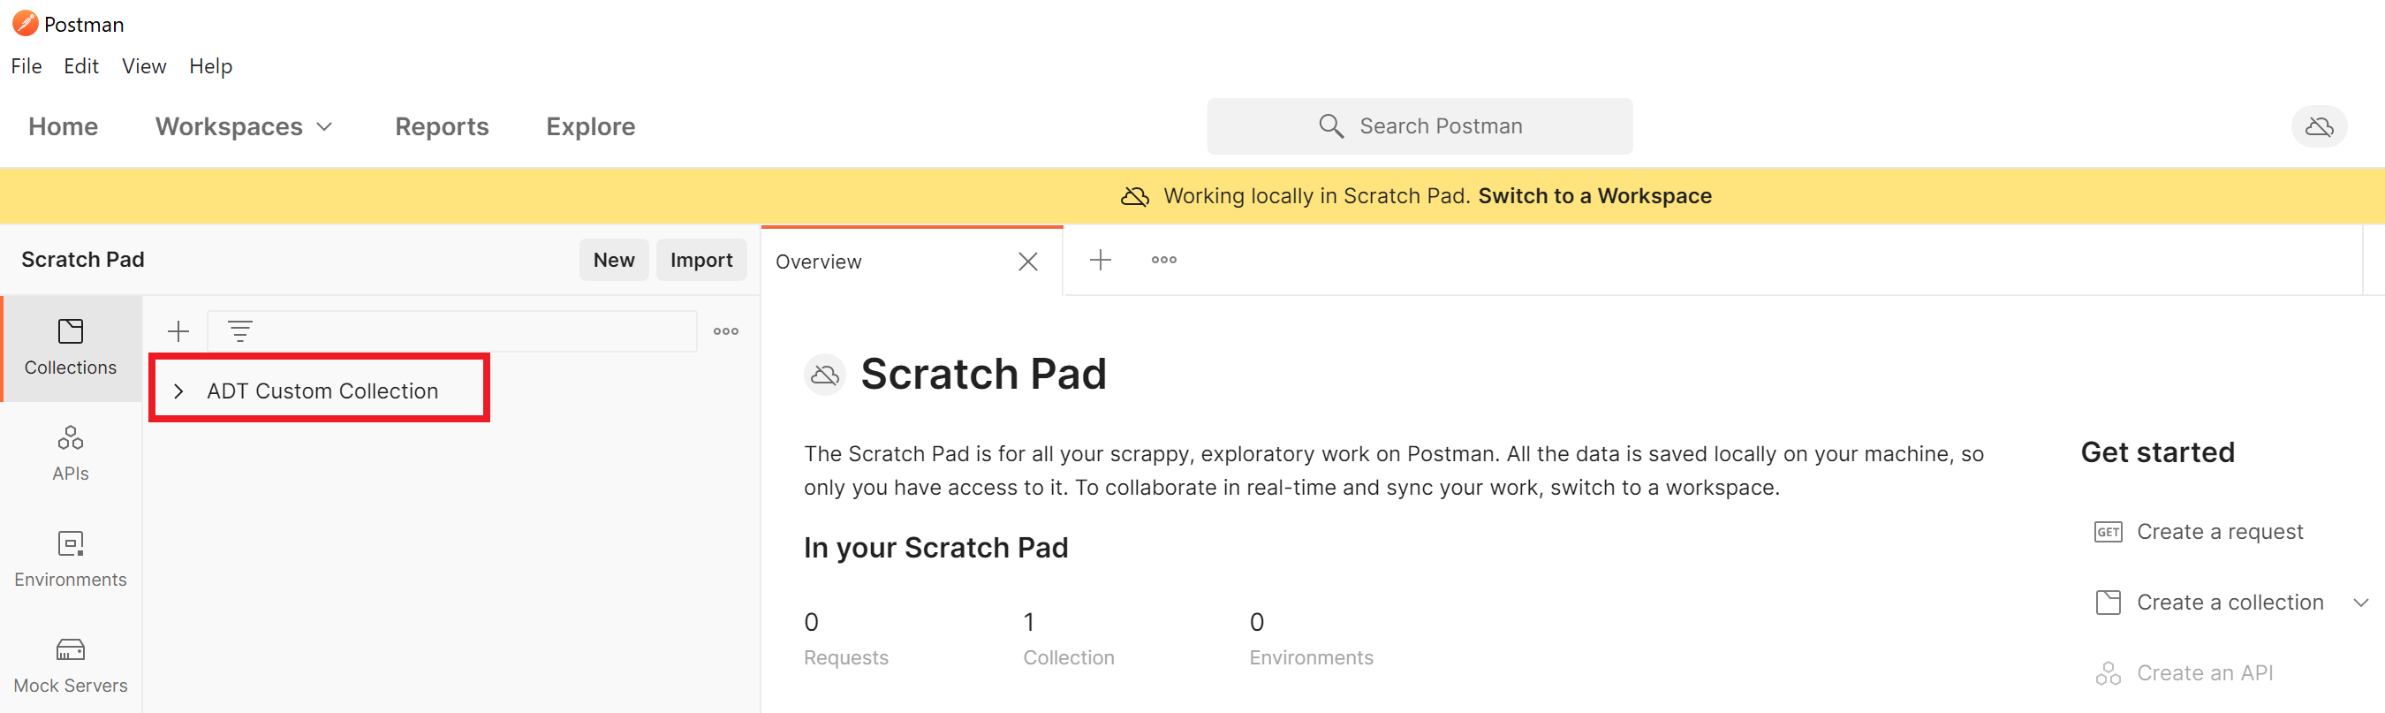Viewport: 2385px width, 713px height.
Task: Open the Edit menu
Action: click(x=81, y=66)
